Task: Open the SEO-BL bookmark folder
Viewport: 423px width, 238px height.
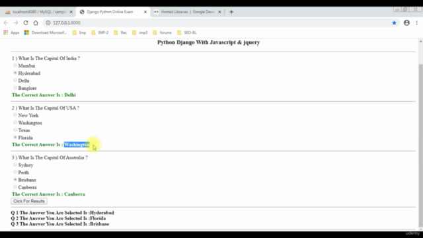Action: [x=186, y=32]
